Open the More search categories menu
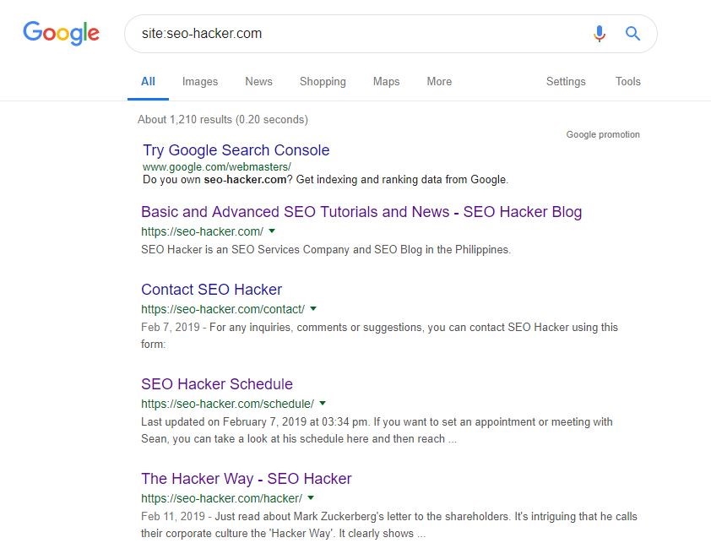The height and width of the screenshot is (554, 711). (x=439, y=82)
